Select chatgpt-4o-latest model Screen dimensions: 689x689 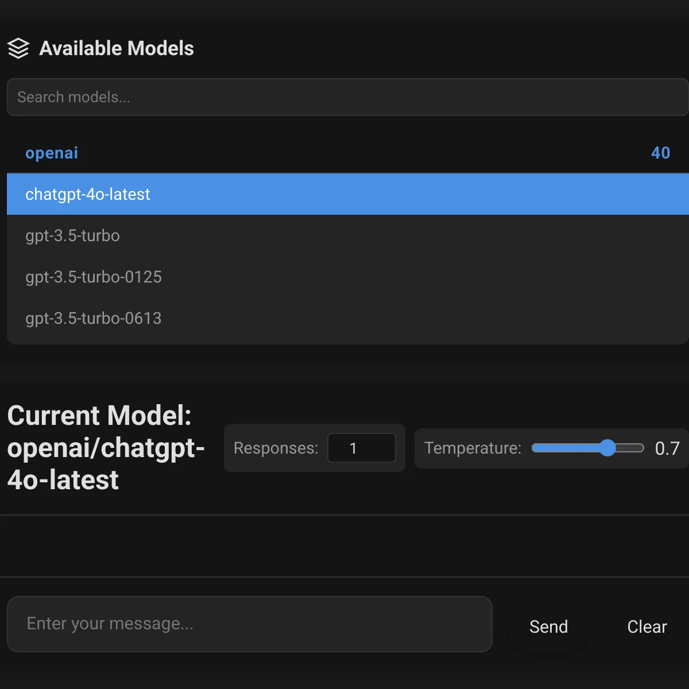[x=347, y=194]
